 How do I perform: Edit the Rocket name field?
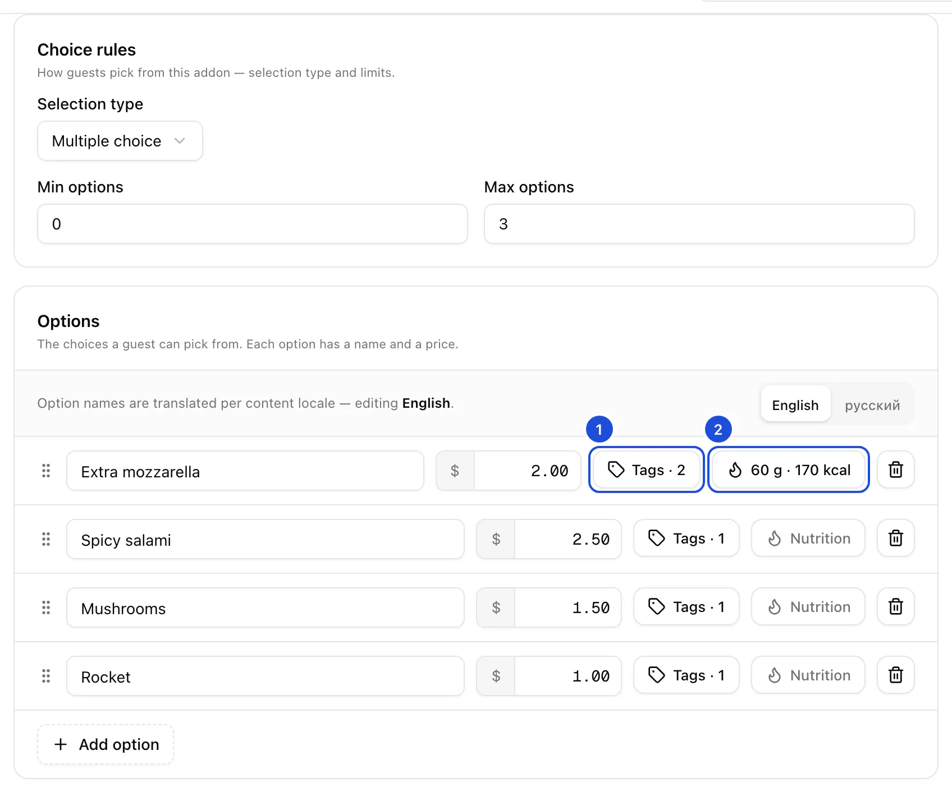[266, 676]
